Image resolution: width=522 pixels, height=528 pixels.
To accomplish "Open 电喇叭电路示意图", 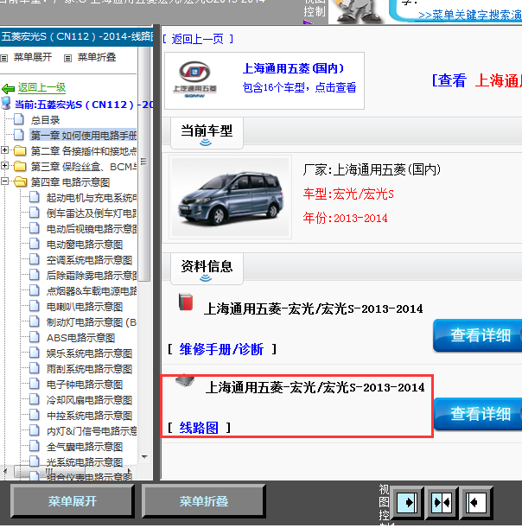I will coord(85,307).
